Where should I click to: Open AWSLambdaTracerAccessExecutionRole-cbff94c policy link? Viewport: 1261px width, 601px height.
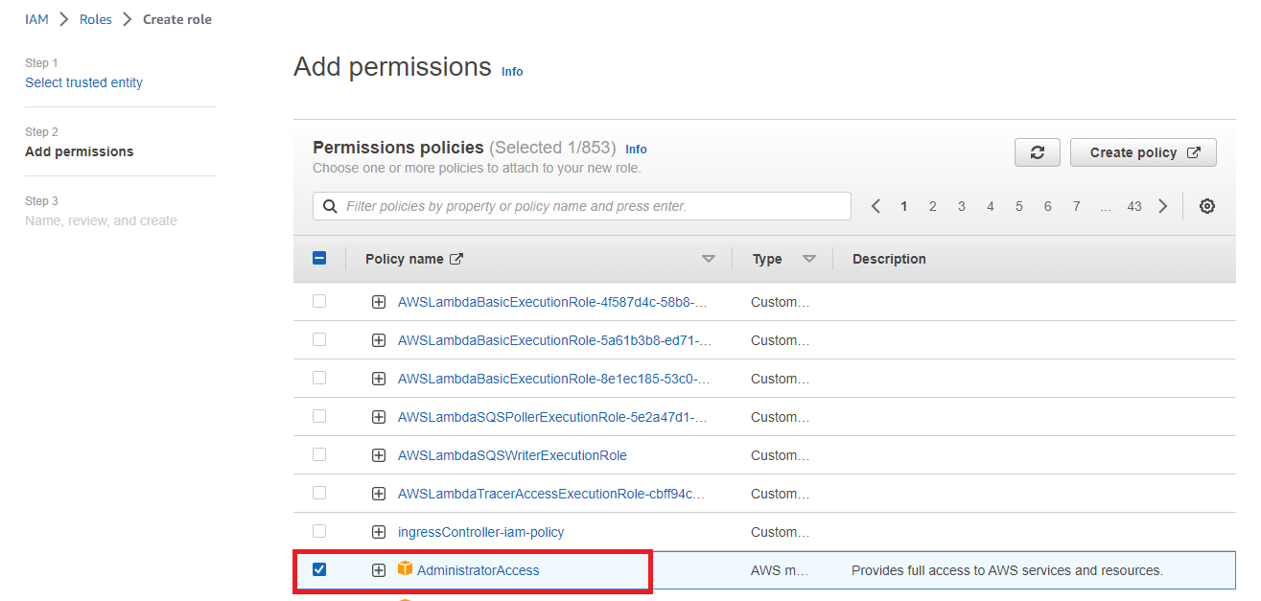(551, 494)
